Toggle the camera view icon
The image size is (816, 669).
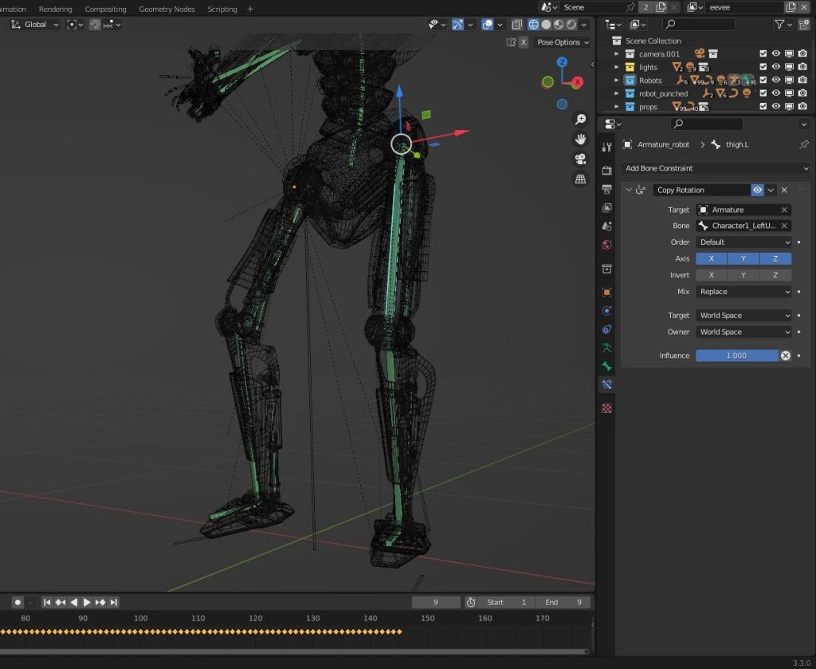coord(580,159)
